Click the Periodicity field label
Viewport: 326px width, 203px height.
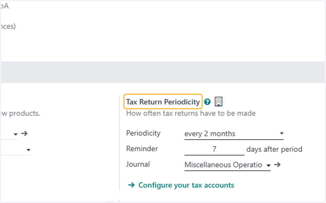(x=143, y=133)
